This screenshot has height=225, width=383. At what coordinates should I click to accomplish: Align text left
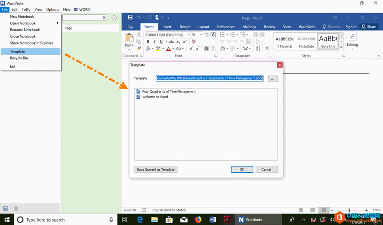pyautogui.click(x=222, y=42)
